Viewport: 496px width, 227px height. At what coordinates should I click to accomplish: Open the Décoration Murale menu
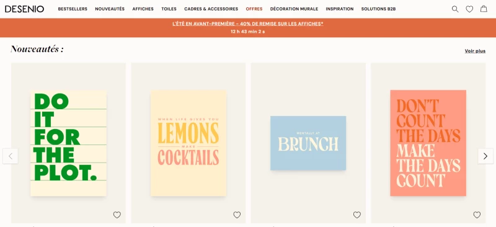click(294, 9)
